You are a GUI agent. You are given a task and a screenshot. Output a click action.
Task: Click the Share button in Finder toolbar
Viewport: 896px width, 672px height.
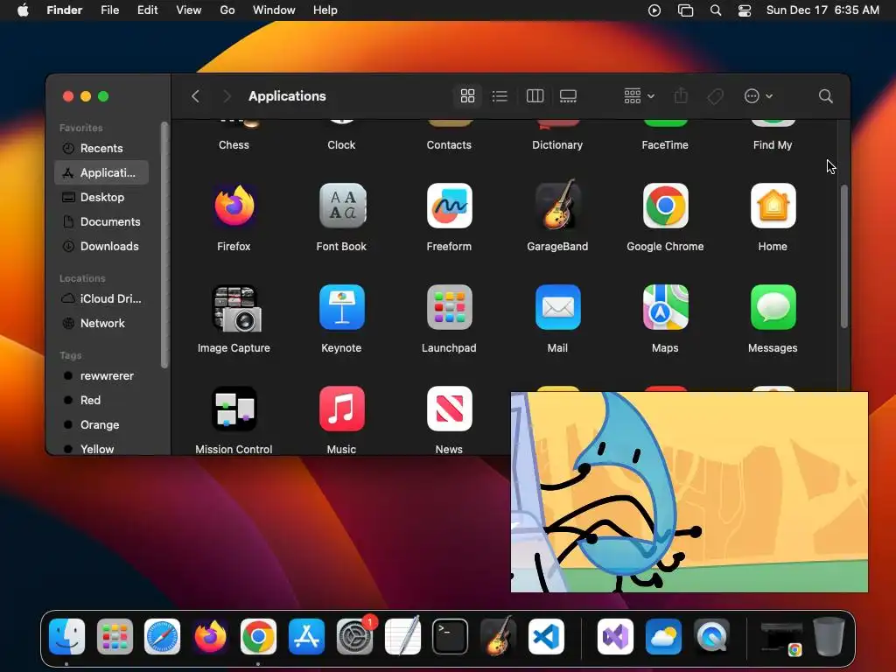click(681, 96)
